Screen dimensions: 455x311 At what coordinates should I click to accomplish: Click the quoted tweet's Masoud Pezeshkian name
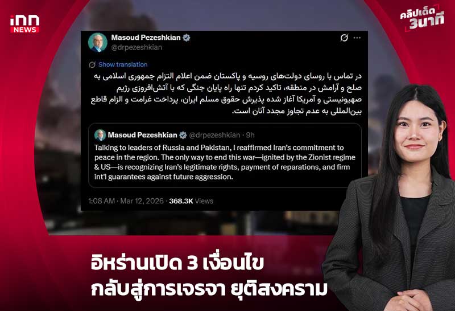tap(143, 135)
